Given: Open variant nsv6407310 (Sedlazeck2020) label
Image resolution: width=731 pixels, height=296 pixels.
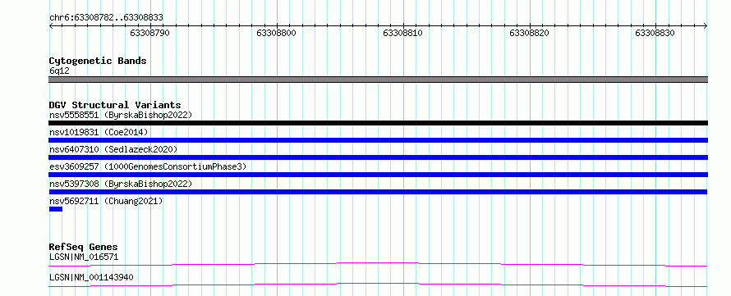Looking at the screenshot, I should [x=113, y=149].
